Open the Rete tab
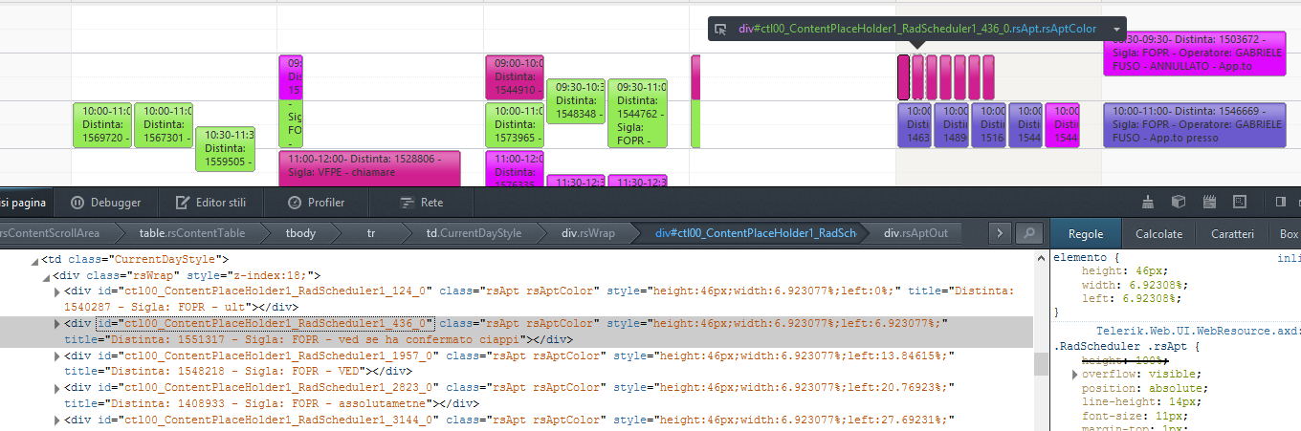1301x431 pixels. click(x=421, y=203)
